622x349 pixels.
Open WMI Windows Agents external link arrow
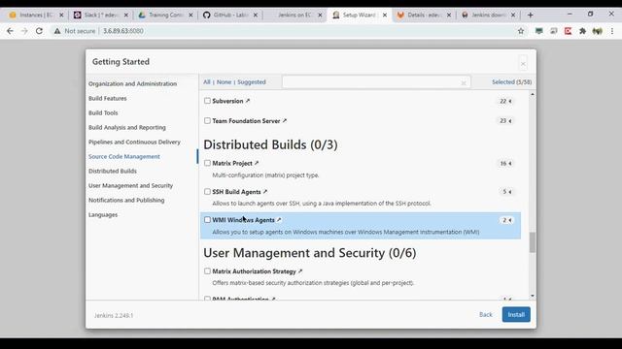point(279,220)
